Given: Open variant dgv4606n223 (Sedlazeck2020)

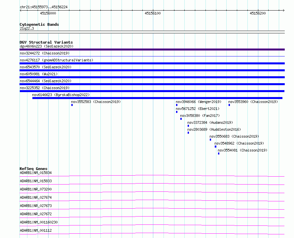Looking at the screenshot, I should coord(47,46).
